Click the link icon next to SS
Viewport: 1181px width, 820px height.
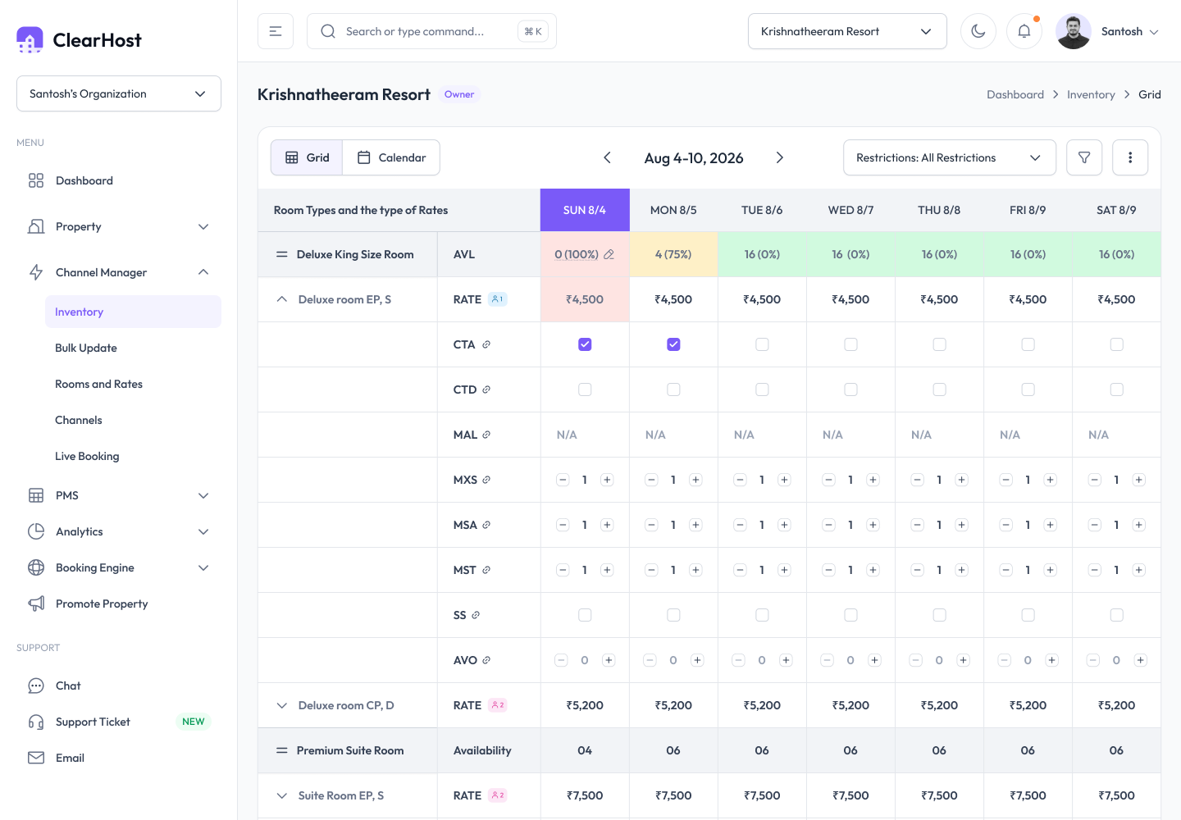click(476, 615)
